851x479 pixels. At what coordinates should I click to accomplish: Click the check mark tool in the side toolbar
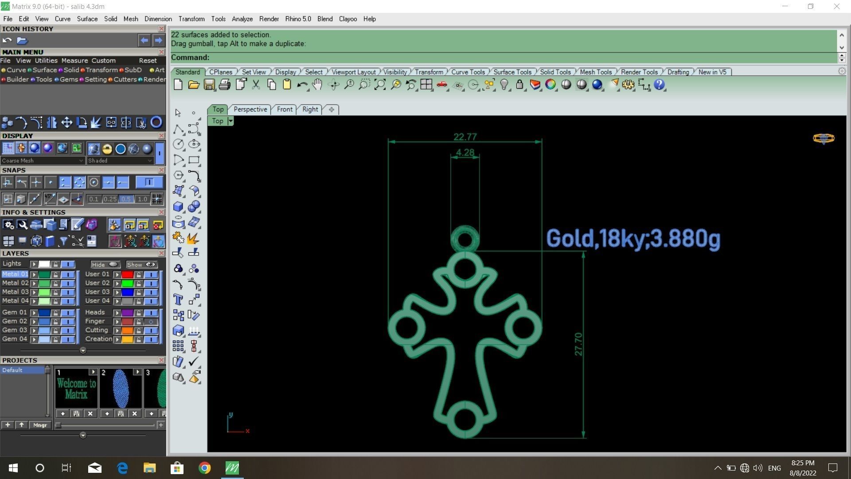(x=194, y=361)
